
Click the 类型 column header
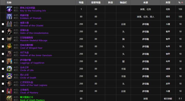pos(168,3)
